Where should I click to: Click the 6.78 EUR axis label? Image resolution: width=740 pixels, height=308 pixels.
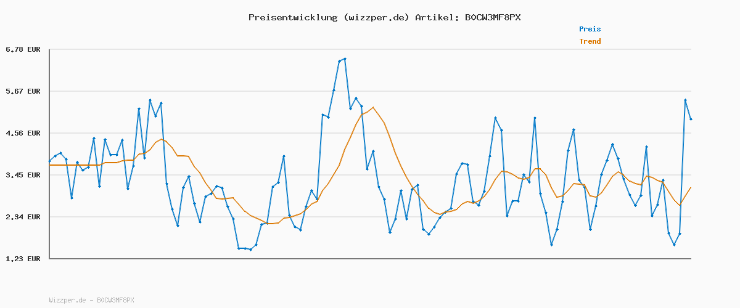[23, 49]
